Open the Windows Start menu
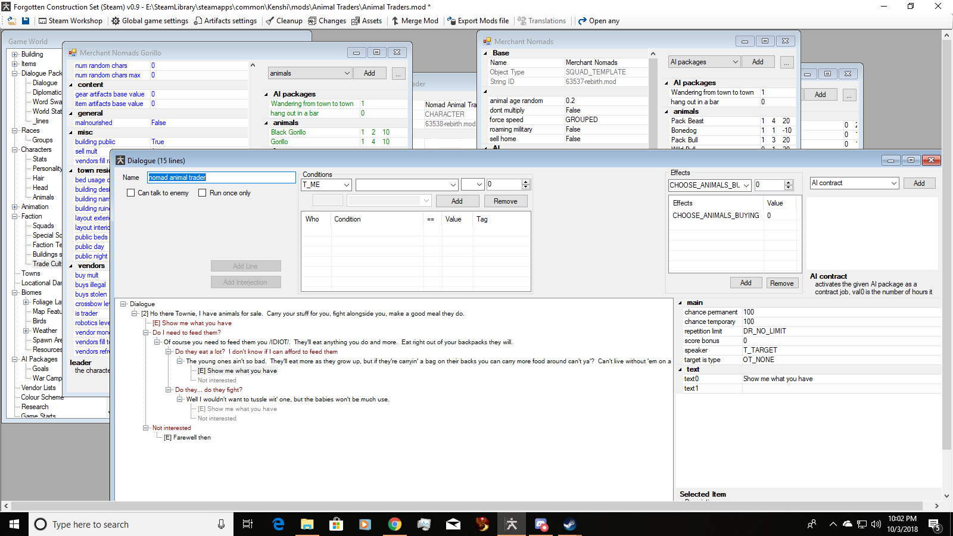The image size is (953, 536). point(14,524)
